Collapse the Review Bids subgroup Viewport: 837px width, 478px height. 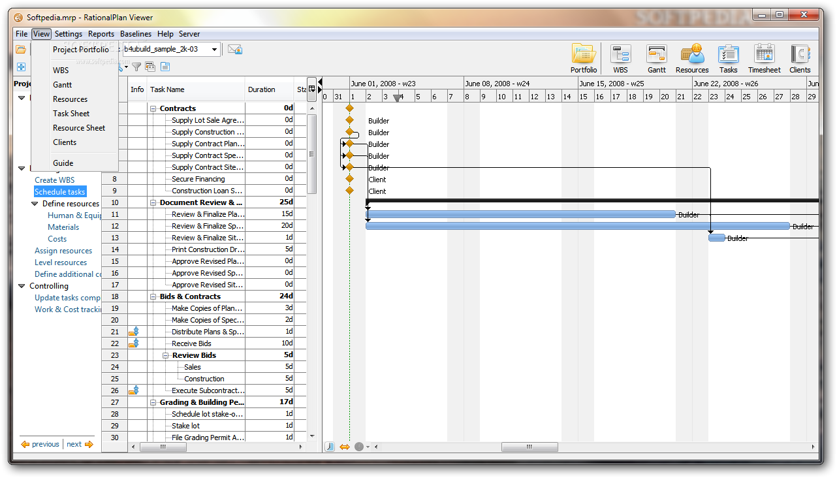166,355
